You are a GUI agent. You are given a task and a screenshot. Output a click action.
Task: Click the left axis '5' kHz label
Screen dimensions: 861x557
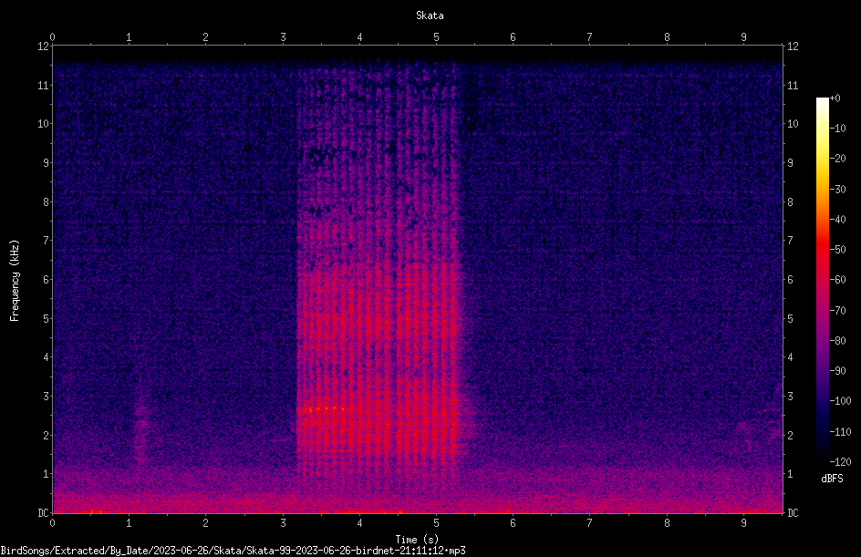click(47, 318)
